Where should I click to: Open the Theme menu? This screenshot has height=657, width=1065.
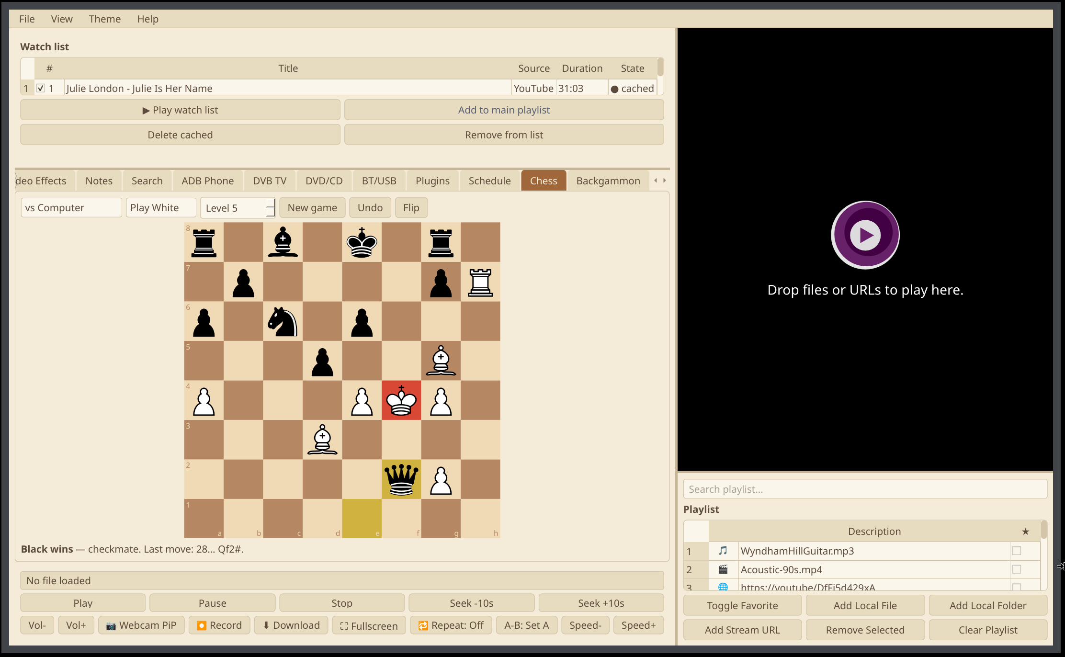(104, 19)
